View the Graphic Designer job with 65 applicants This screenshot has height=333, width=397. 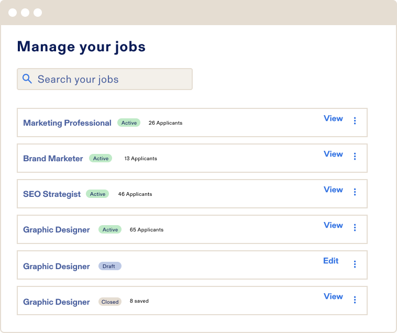coord(333,225)
